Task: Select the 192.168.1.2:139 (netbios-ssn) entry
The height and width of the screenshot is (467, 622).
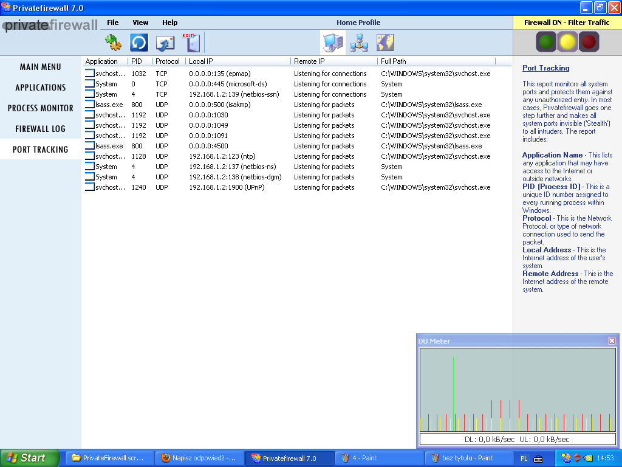Action: pos(234,94)
